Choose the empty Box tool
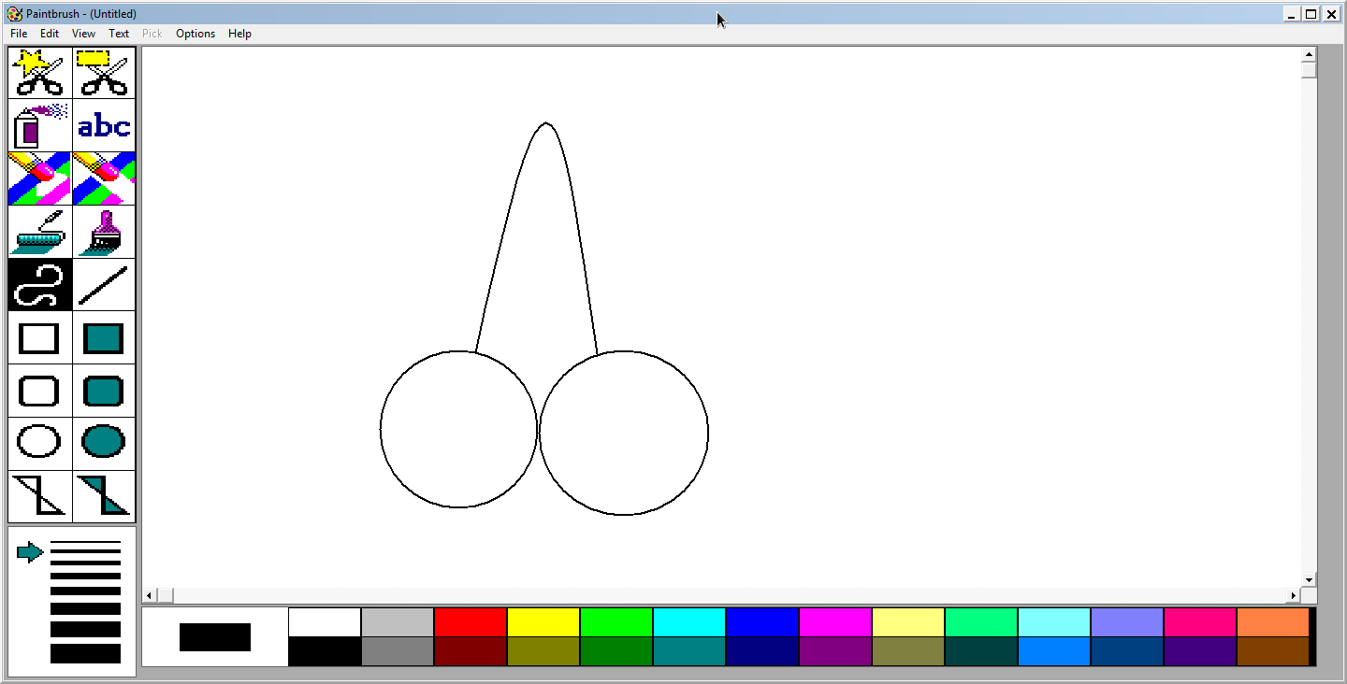 coord(40,337)
